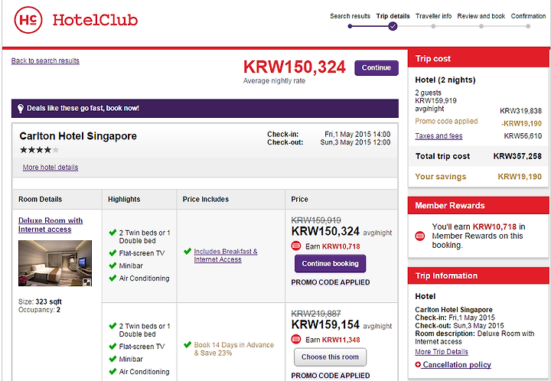551x381 pixels.
Task: Click the Promo code applied label
Action: click(x=446, y=121)
